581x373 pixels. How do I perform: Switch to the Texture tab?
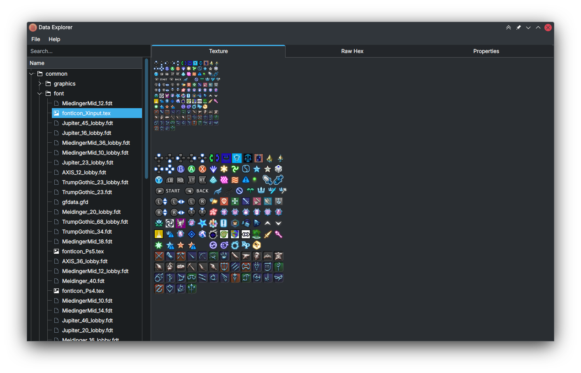(x=218, y=51)
